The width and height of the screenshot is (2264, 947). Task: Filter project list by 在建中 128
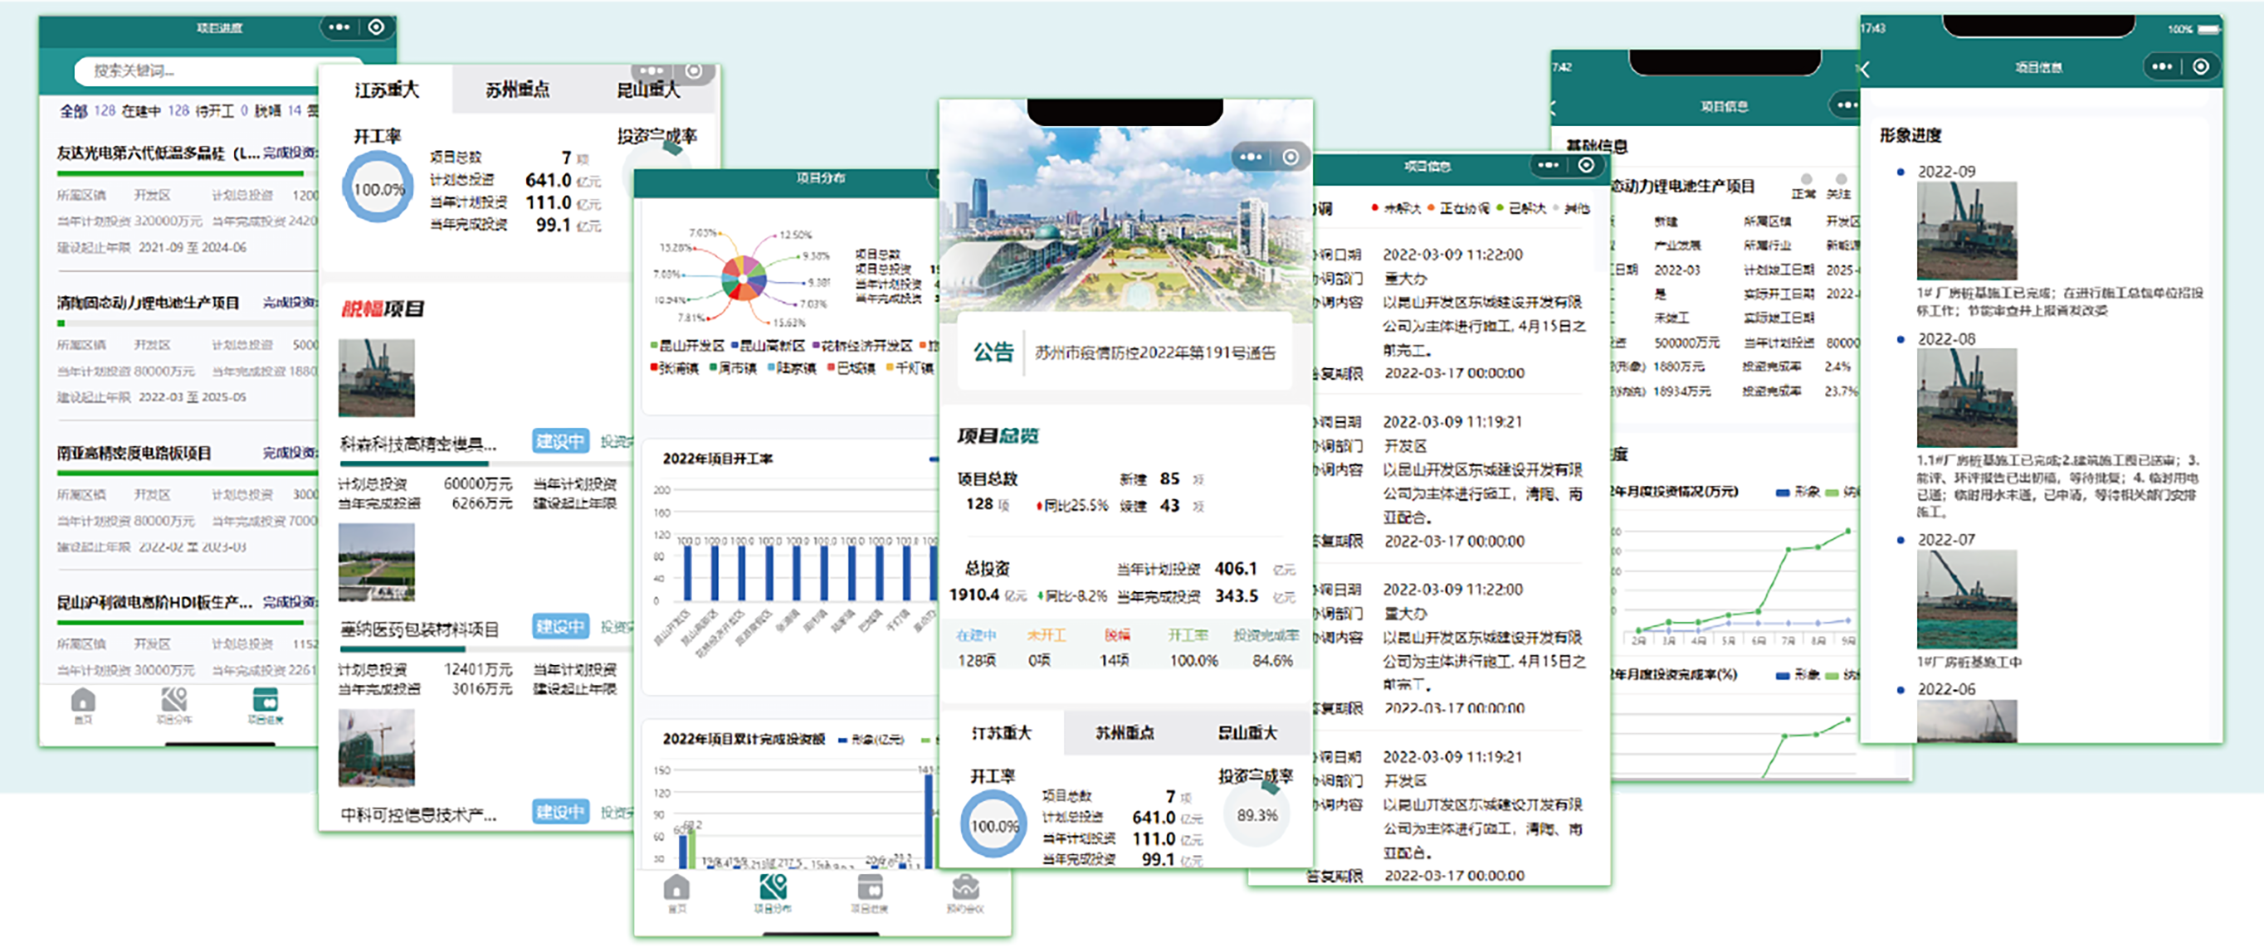154,110
